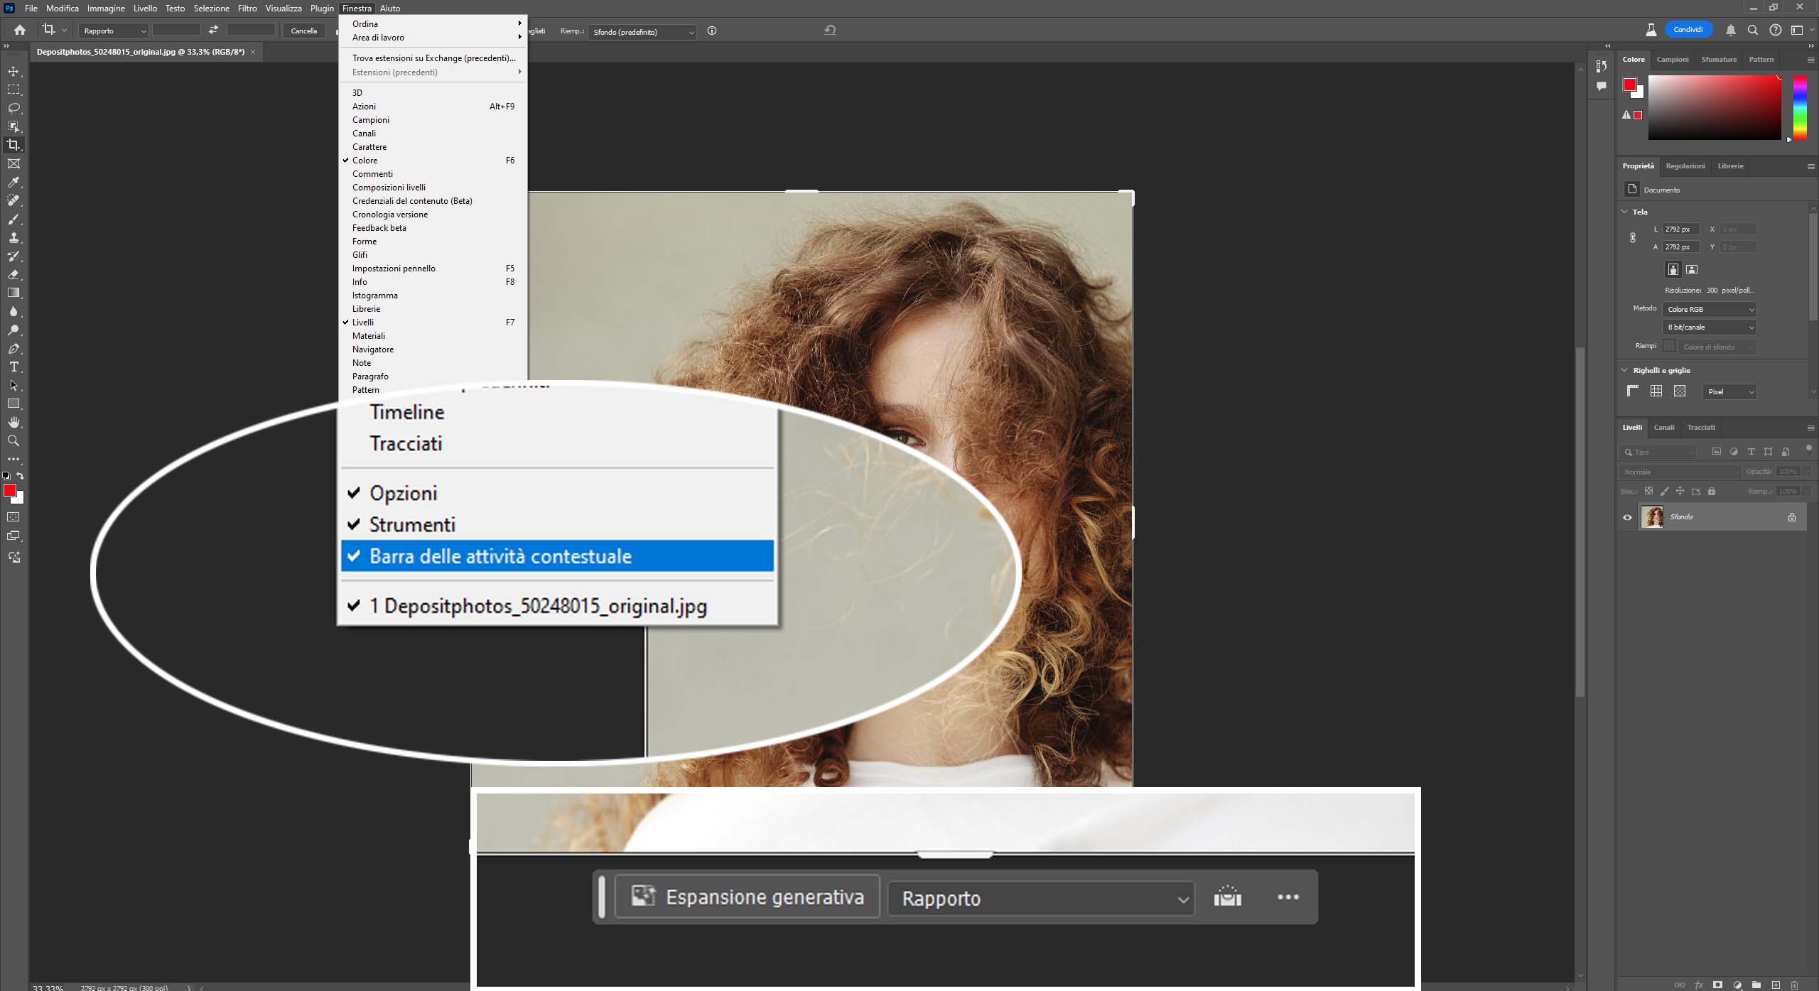Click the Home icon
The image size is (1819, 991).
[x=20, y=31]
